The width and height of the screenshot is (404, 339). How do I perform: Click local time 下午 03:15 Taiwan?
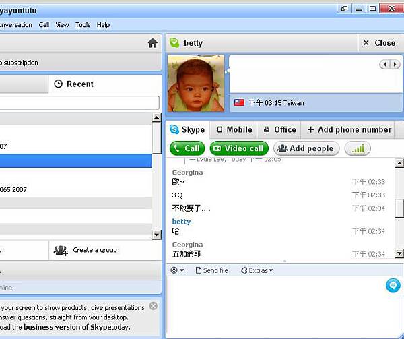pos(276,103)
